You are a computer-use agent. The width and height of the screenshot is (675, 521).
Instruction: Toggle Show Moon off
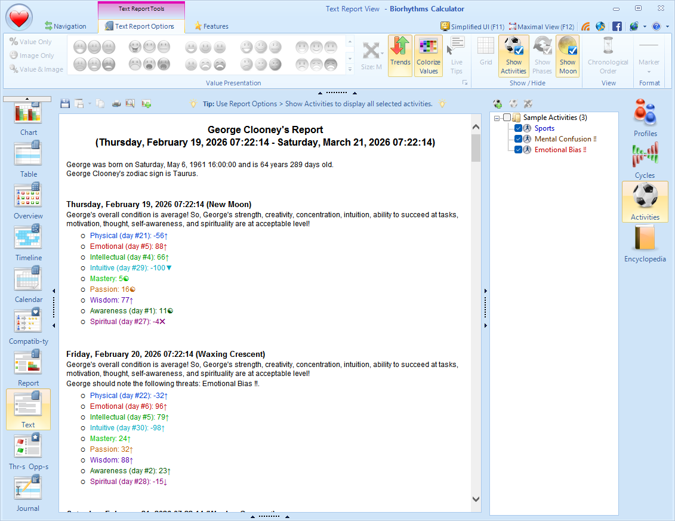(567, 56)
